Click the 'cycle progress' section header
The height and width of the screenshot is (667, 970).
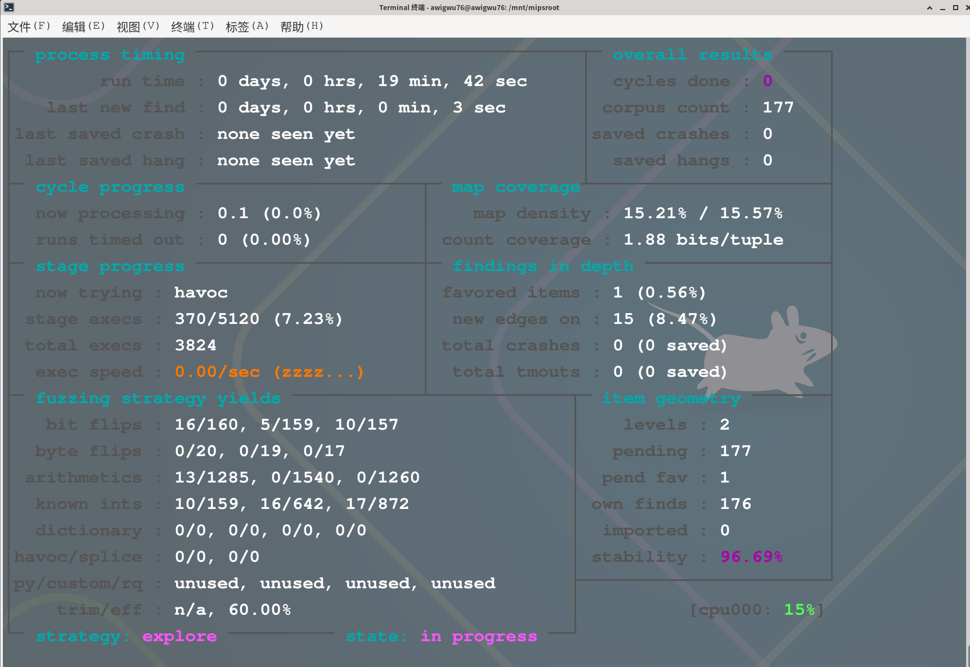click(x=110, y=187)
